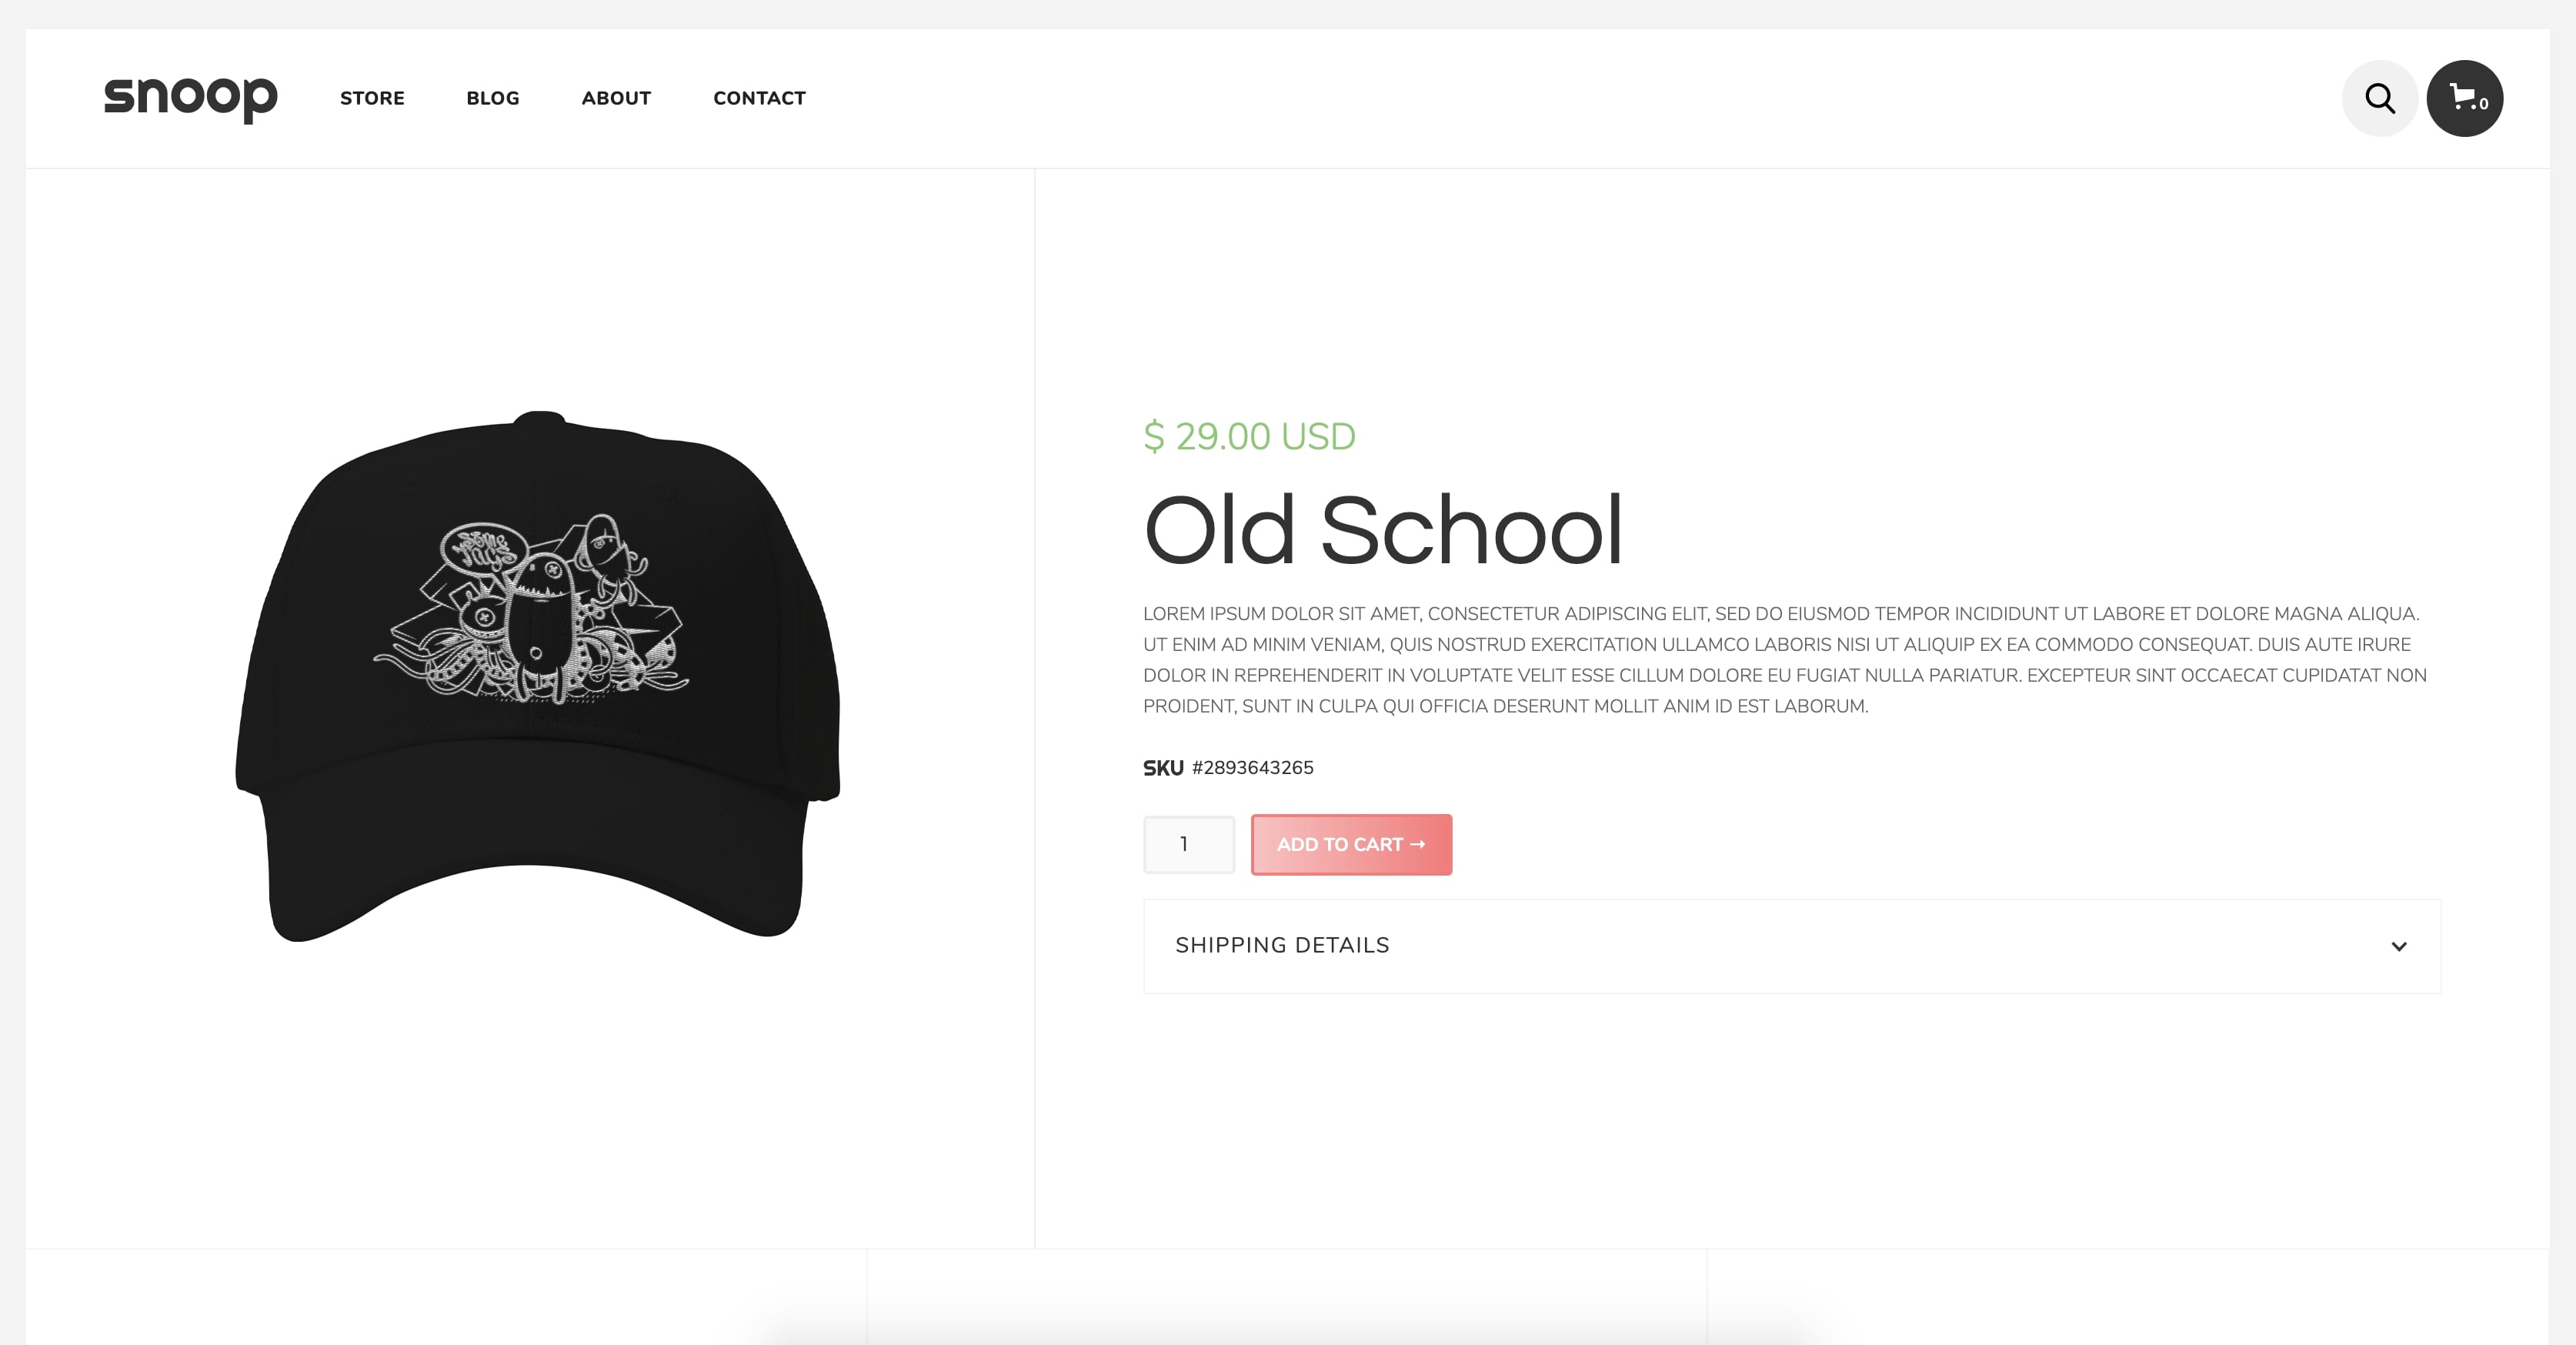This screenshot has width=2576, height=1345.
Task: Click the Lorem Ipsum product description
Action: coord(1785,659)
